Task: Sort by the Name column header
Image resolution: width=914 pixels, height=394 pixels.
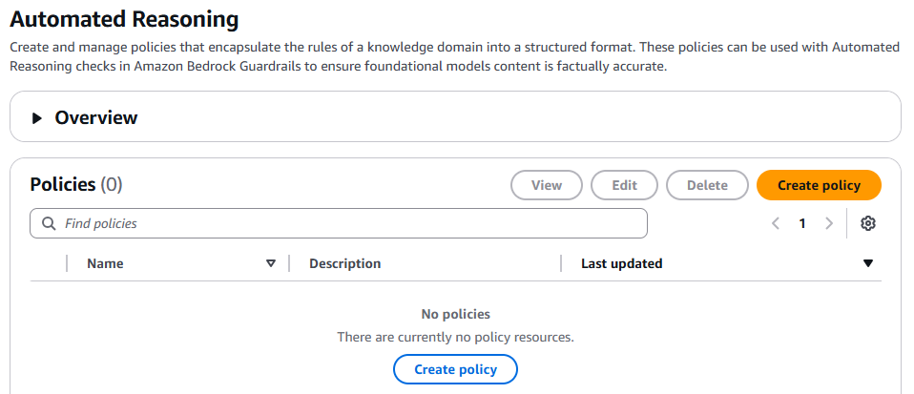Action: click(105, 264)
